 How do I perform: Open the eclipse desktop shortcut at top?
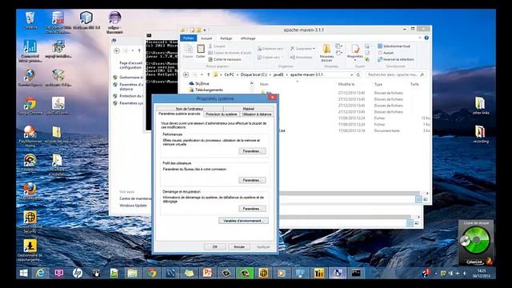click(114, 22)
